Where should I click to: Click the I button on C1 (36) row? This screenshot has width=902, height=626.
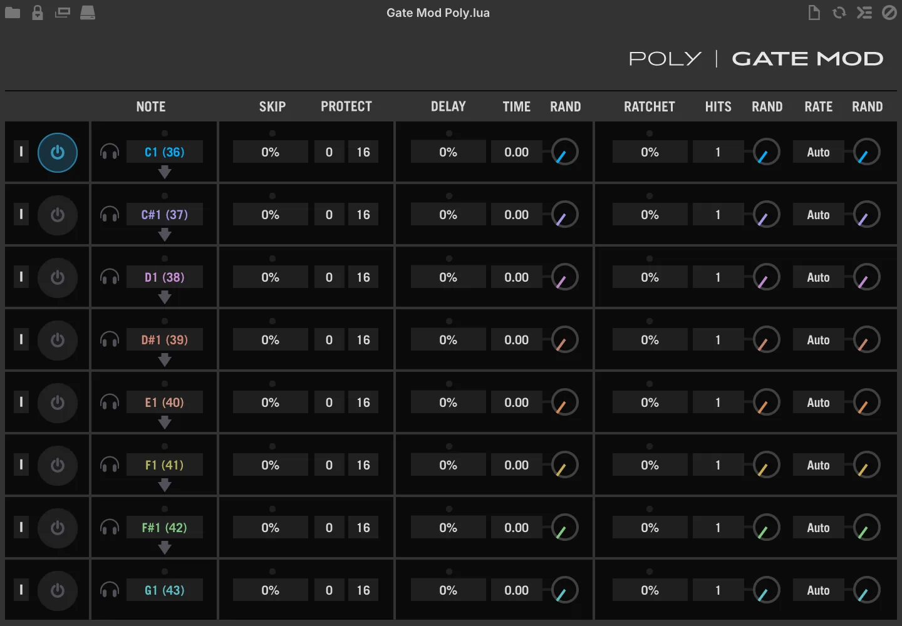coord(21,151)
